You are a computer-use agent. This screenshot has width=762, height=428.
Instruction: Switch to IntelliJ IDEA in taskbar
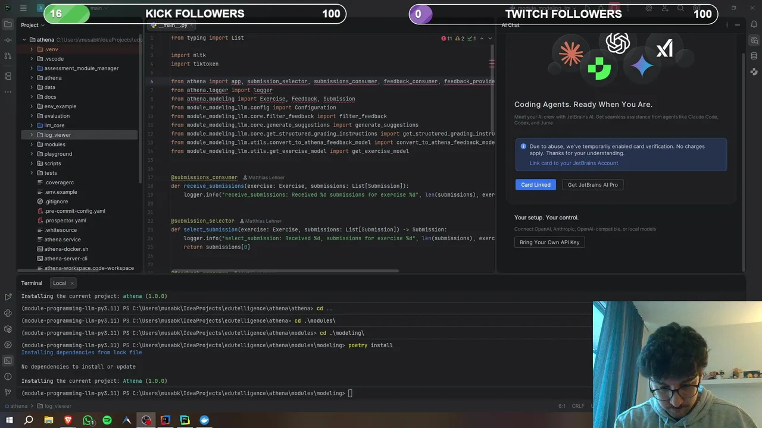pyautogui.click(x=165, y=420)
